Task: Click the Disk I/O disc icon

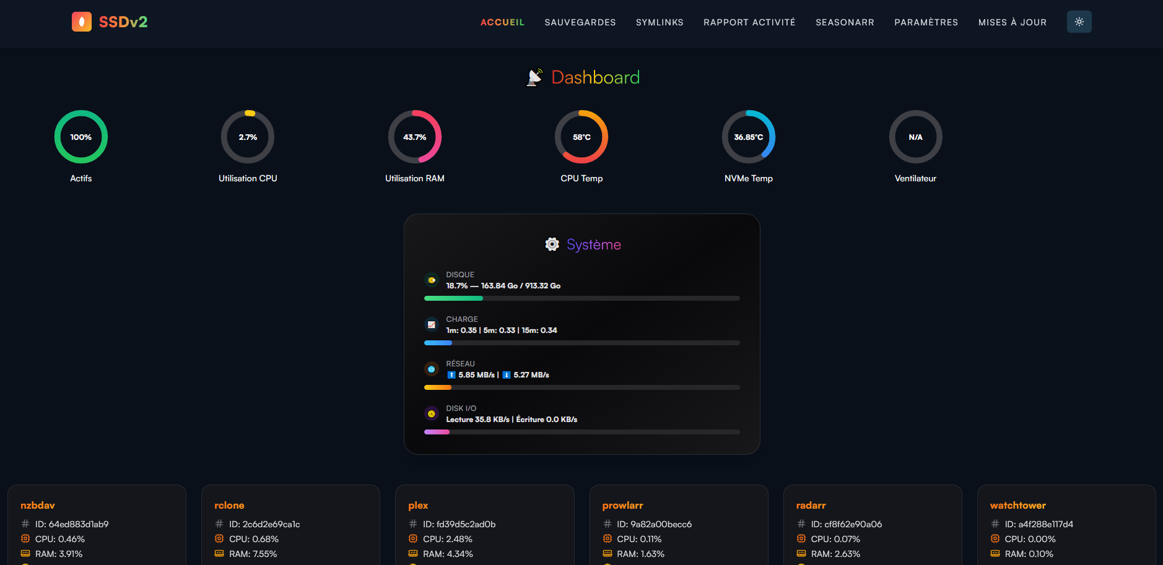Action: [x=432, y=414]
